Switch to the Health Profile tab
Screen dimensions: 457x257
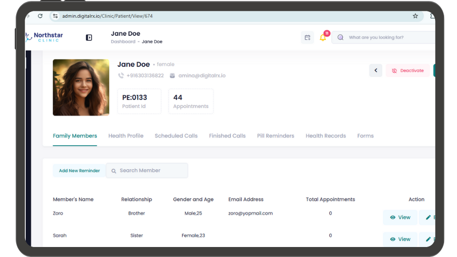pyautogui.click(x=126, y=136)
